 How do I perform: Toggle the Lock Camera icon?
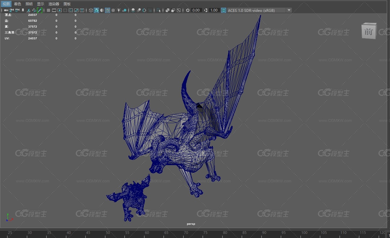pos(11,10)
